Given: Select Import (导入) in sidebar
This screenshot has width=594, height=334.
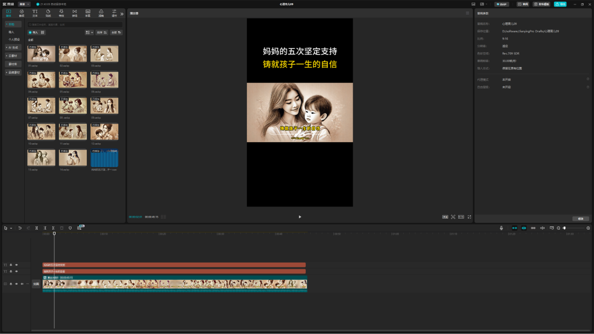Looking at the screenshot, I should (12, 32).
